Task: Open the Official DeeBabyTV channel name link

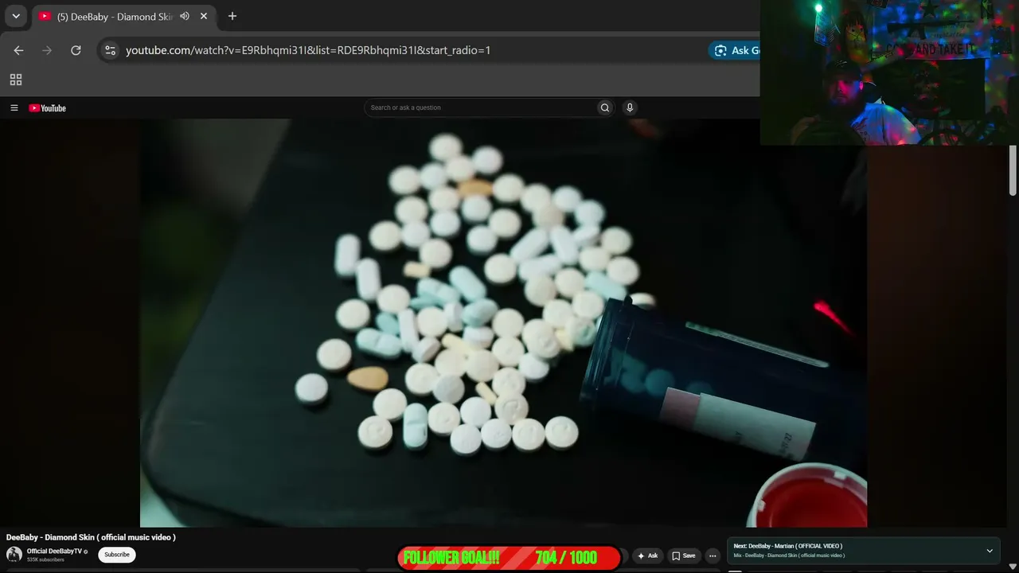Action: pyautogui.click(x=54, y=551)
